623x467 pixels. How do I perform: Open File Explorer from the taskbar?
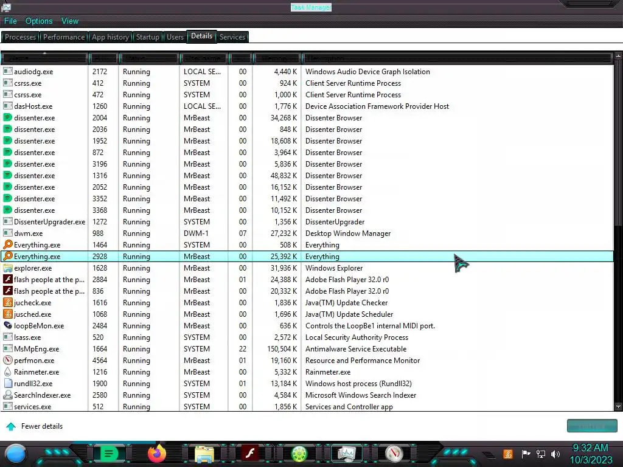204,454
